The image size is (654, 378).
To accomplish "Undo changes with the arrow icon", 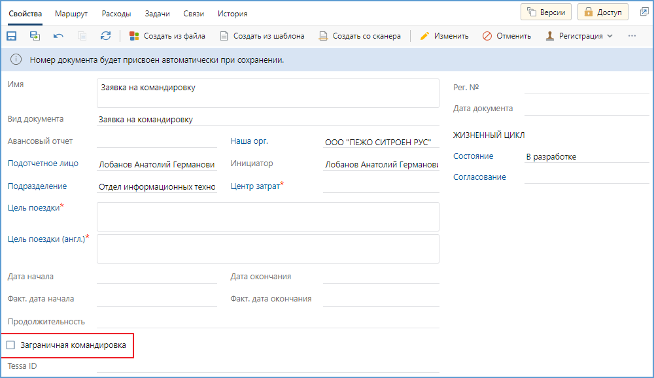I will point(58,36).
